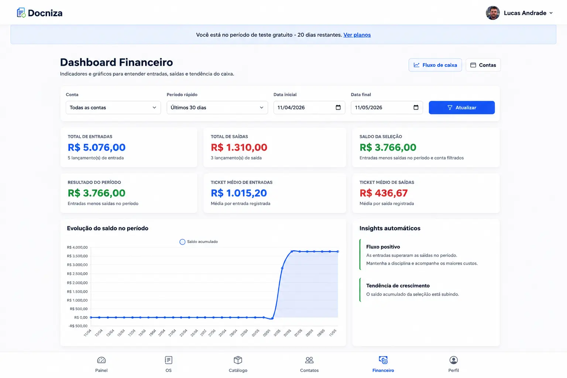Open the Painel dashboard icon
Image resolution: width=567 pixels, height=378 pixels.
tap(101, 360)
